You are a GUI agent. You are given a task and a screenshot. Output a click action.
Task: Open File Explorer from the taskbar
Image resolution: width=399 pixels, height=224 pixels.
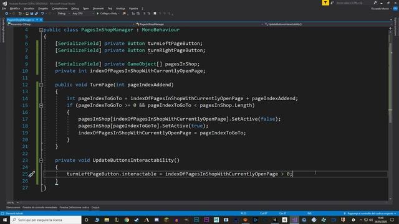pos(107,220)
